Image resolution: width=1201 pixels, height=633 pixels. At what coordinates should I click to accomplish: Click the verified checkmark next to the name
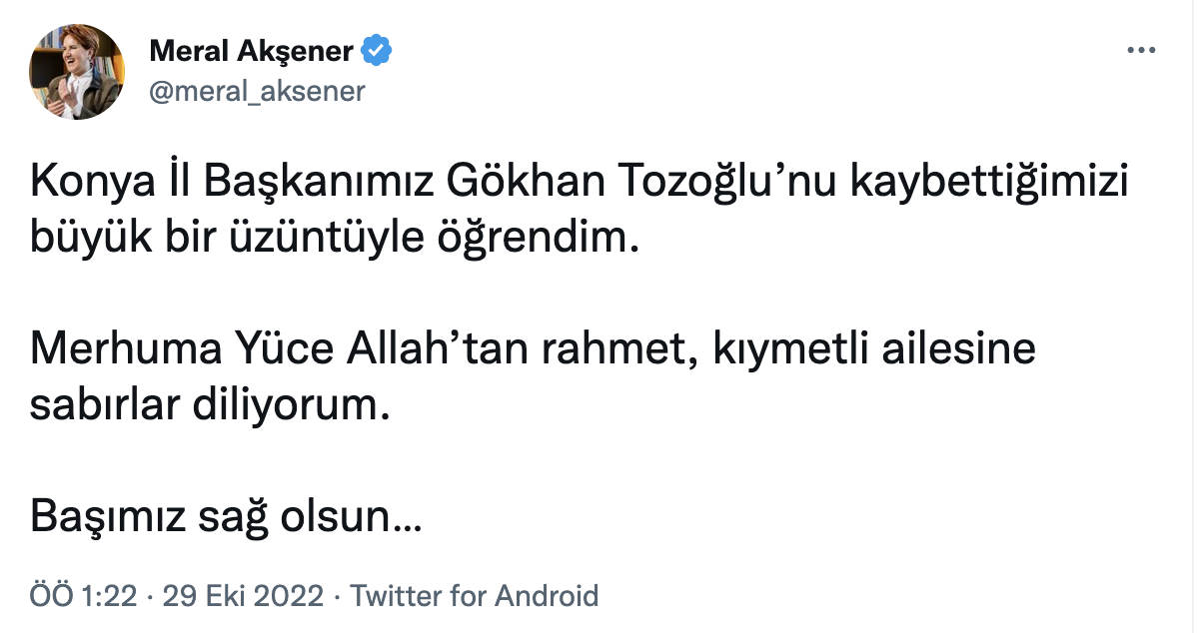(x=377, y=45)
